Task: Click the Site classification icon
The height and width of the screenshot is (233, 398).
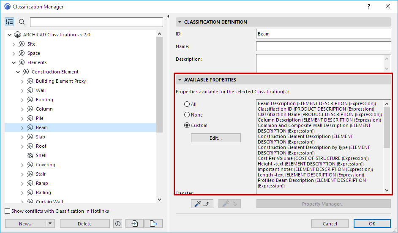Action: (x=22, y=44)
